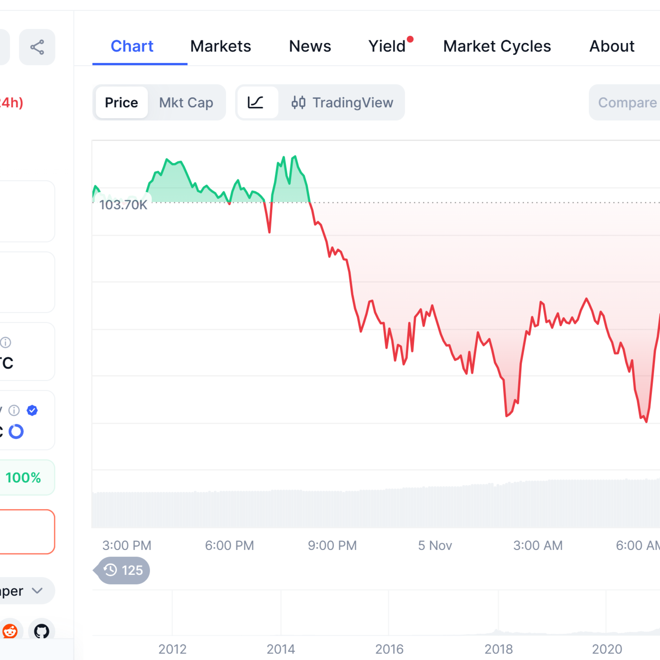
Task: Open the GitHub source code icon
Action: [42, 631]
